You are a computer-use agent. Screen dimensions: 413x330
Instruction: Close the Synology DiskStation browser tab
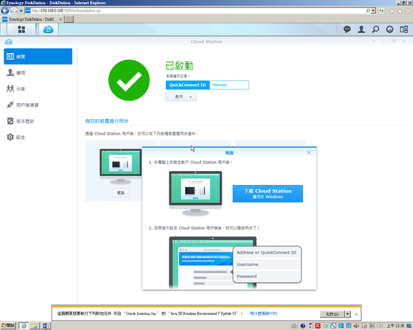(61, 19)
